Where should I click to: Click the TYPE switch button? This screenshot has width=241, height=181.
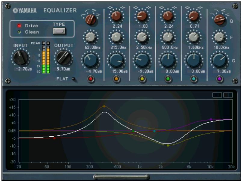pos(59,31)
